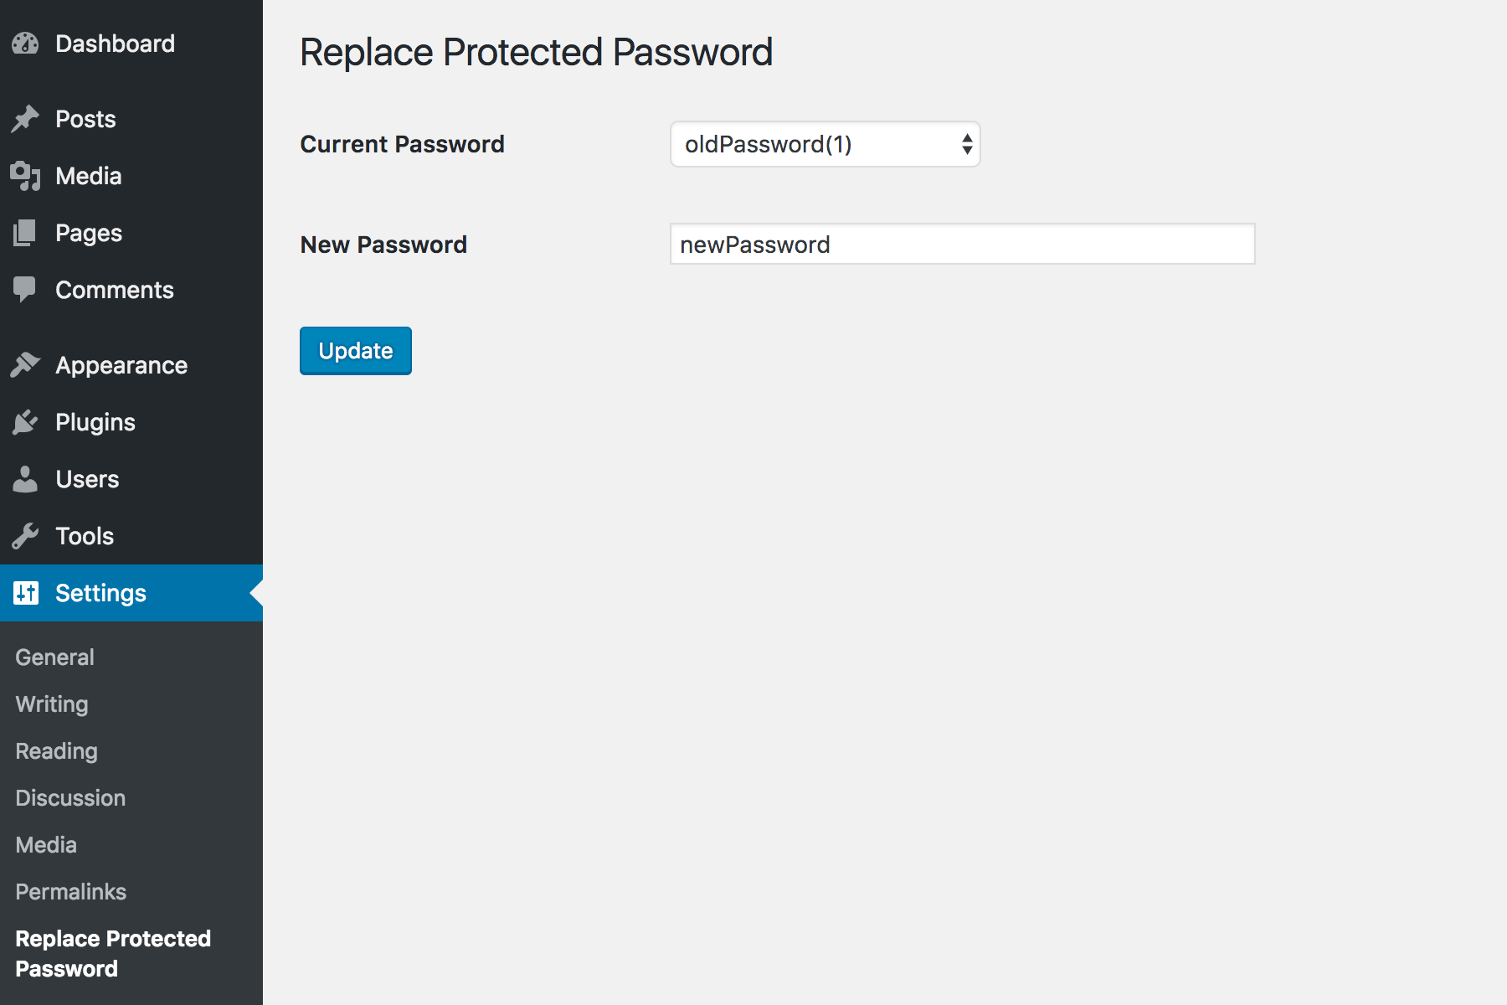
Task: Click the Update button
Action: (x=356, y=351)
